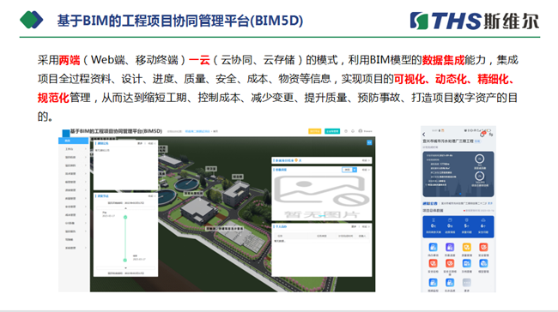
Task: Click the blue square button over 3D scene
Action: tap(369, 142)
